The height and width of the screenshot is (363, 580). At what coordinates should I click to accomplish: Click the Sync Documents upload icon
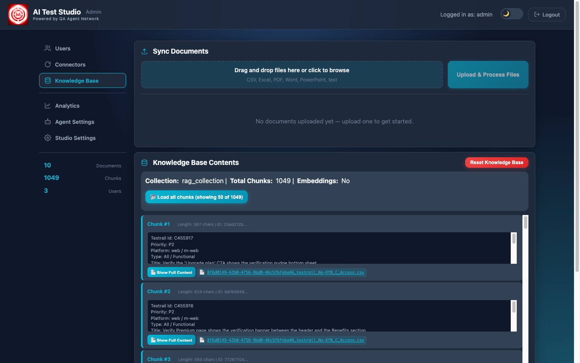[145, 51]
